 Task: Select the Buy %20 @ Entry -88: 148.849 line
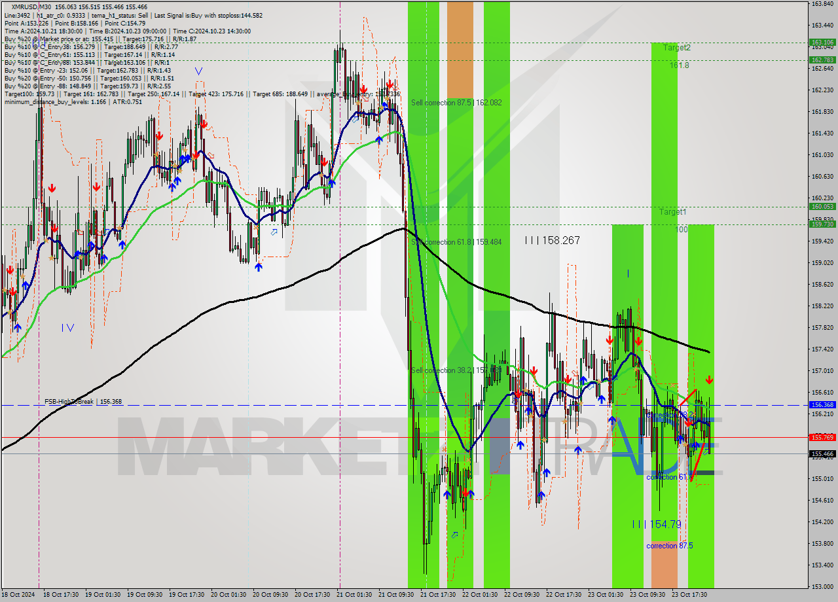pos(88,86)
